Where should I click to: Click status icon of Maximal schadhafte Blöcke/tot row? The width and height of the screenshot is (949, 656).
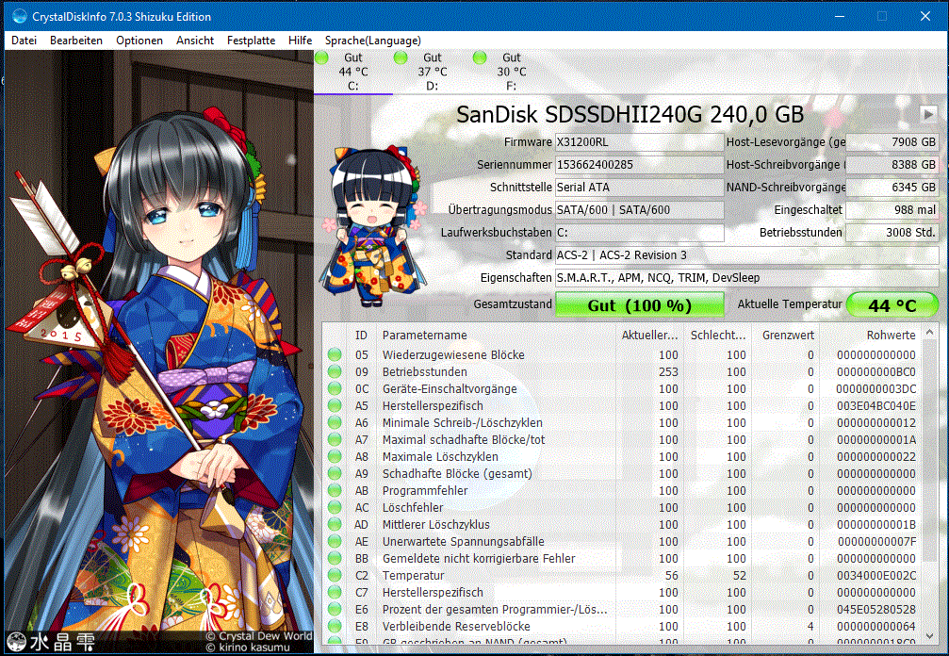tap(335, 440)
